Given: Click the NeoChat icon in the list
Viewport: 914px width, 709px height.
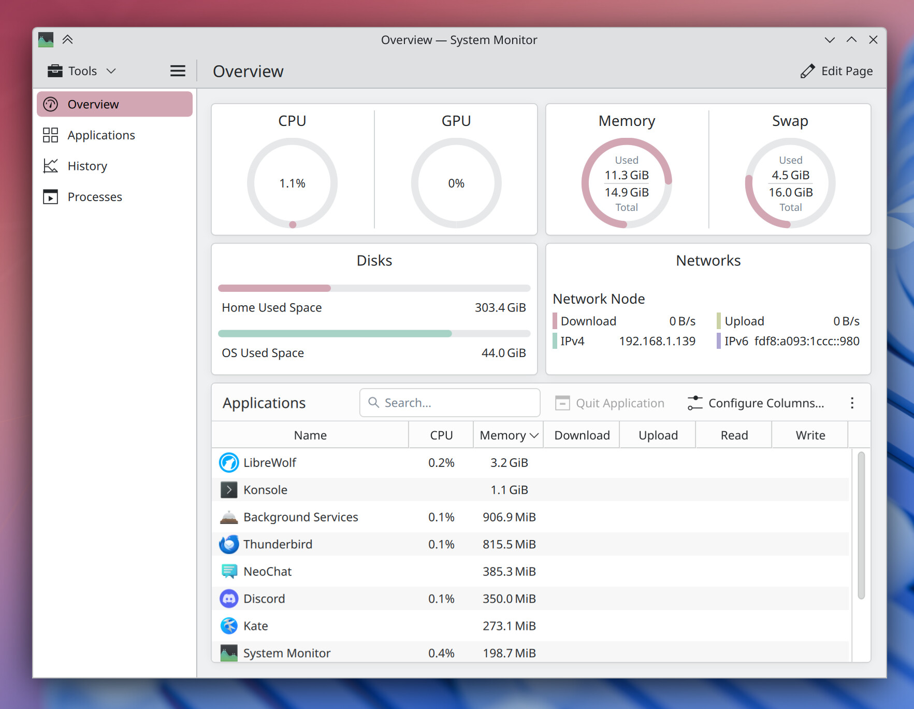Looking at the screenshot, I should (x=229, y=572).
